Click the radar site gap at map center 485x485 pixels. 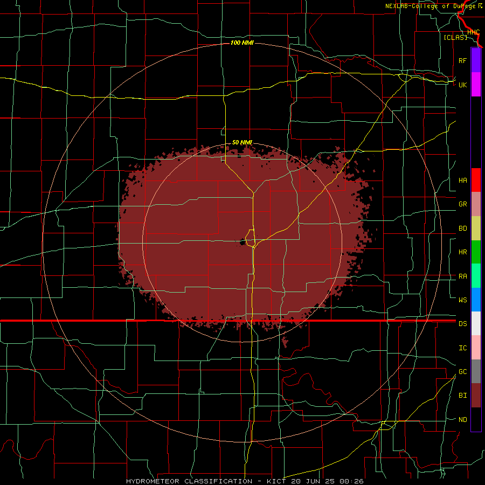[x=242, y=242]
